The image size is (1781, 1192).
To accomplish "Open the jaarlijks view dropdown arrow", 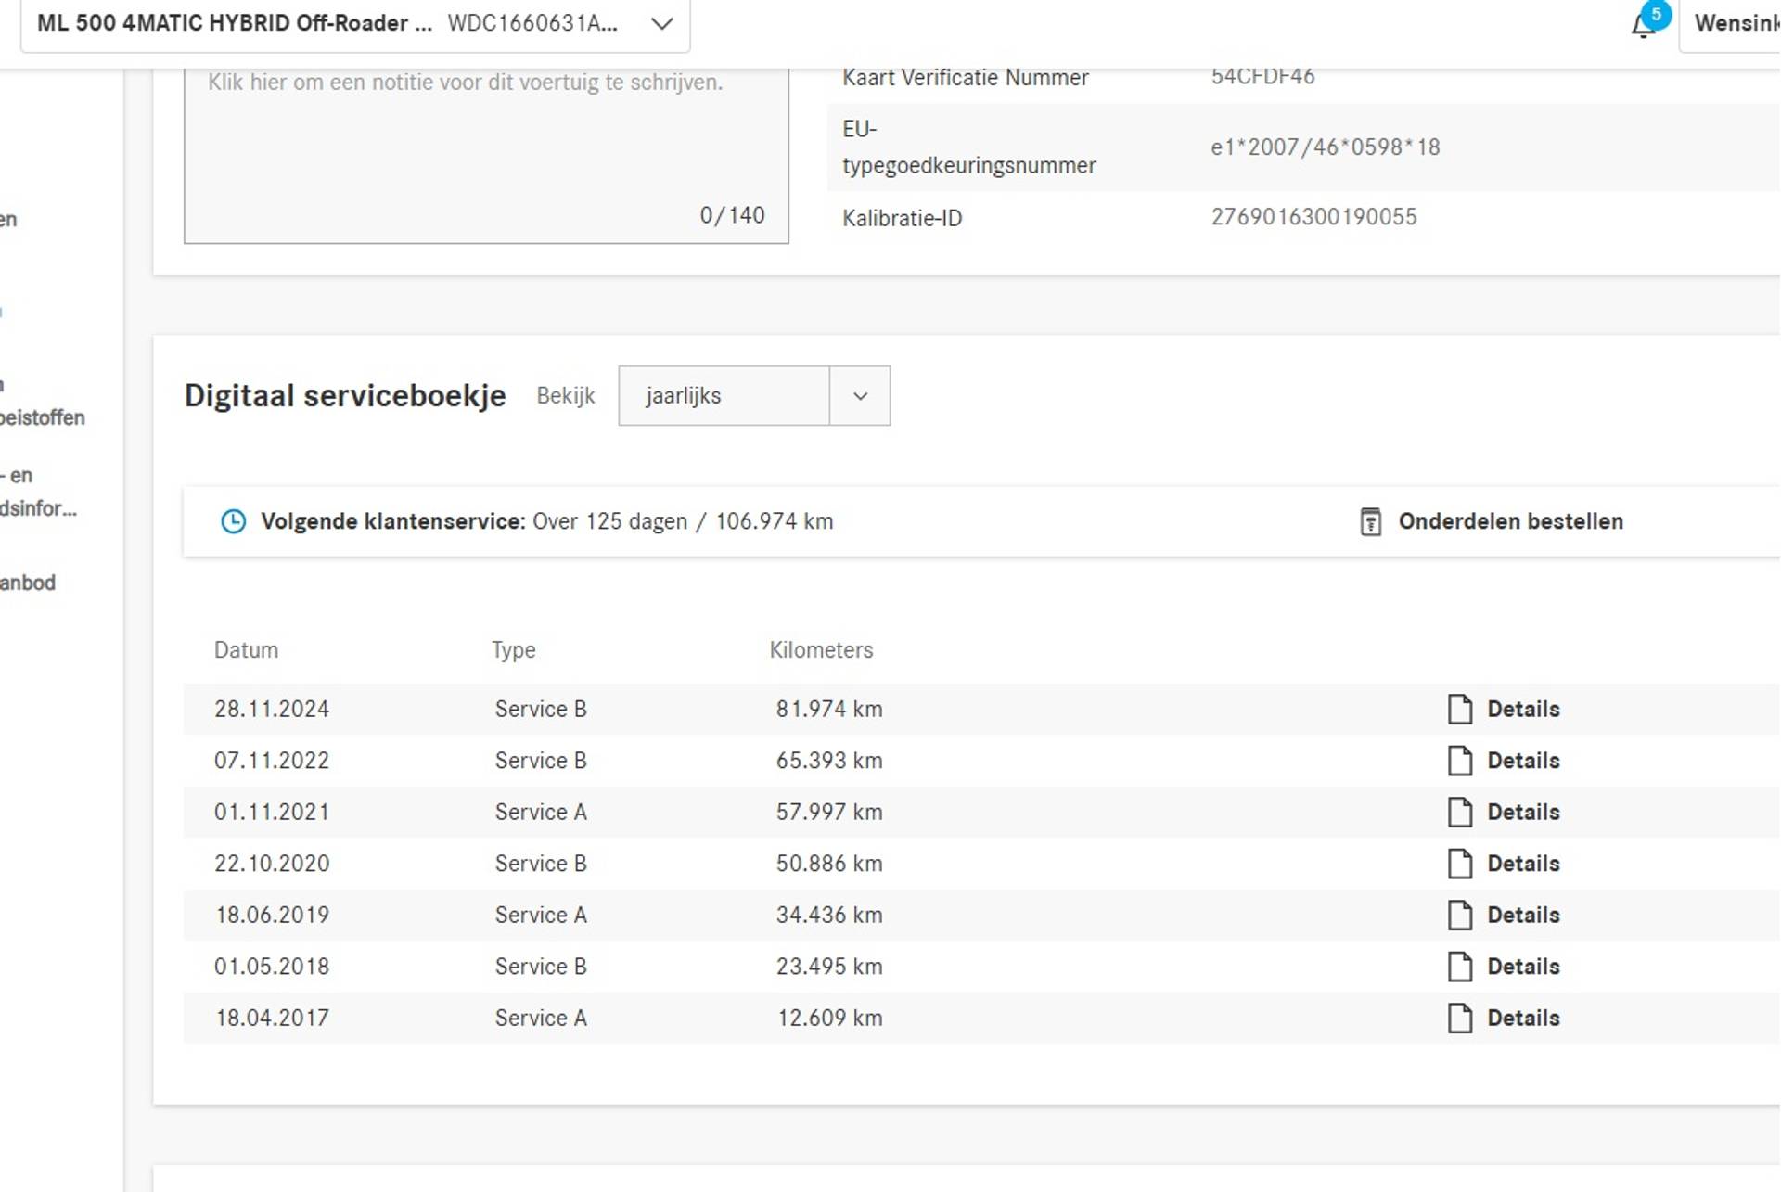I will (x=860, y=396).
